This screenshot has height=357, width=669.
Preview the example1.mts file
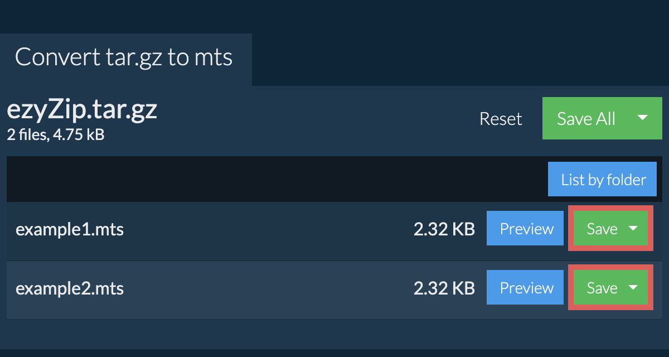coord(526,229)
